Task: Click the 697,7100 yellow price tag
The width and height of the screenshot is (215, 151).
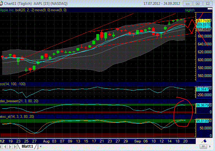Action: [x=203, y=21]
